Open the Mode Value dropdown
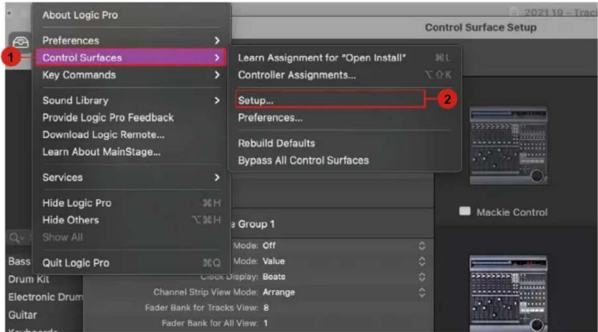 344,261
